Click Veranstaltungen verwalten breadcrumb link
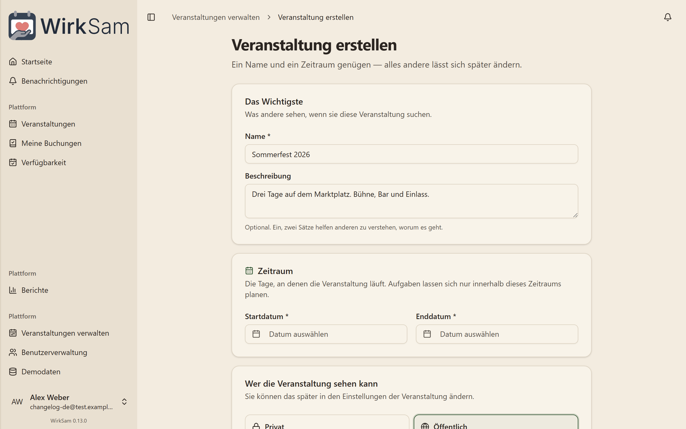The image size is (686, 429). (x=216, y=17)
